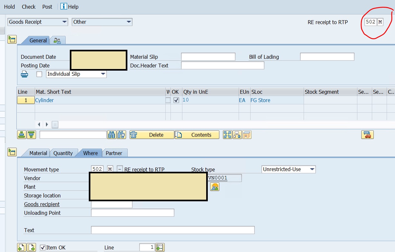Tick the print checkbox before Individual Slip
The height and width of the screenshot is (252, 395).
[x=39, y=74]
